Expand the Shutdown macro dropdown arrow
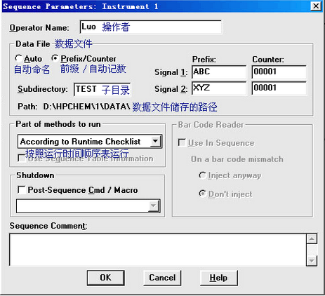Viewport: 325px width, 296px height. [154, 206]
